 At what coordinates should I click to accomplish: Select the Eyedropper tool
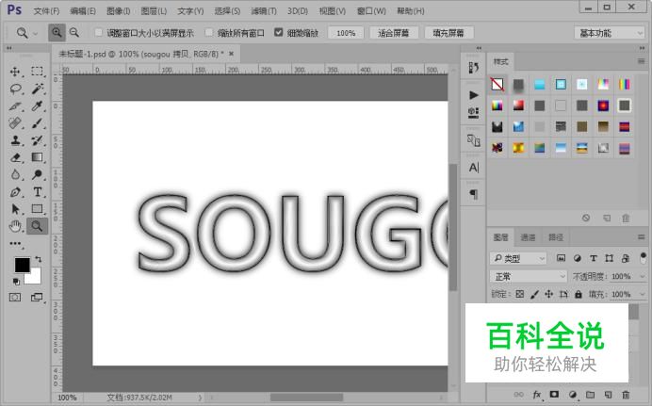coord(37,106)
